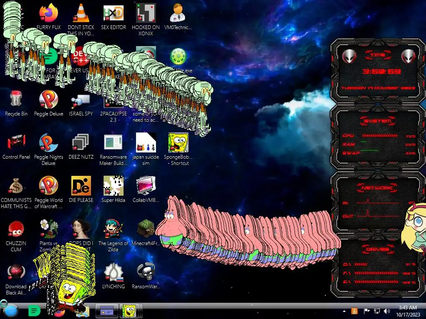Select the red fuzzy CHUZZIN icon

click(16, 229)
